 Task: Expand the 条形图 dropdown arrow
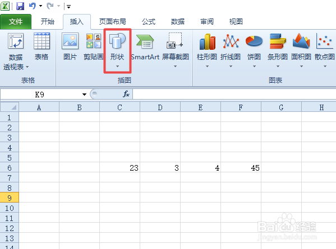click(x=278, y=67)
